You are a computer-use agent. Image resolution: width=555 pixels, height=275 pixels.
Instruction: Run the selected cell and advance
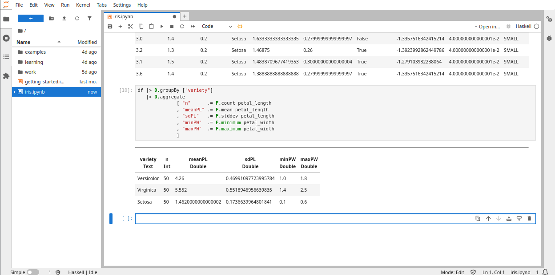click(x=162, y=27)
